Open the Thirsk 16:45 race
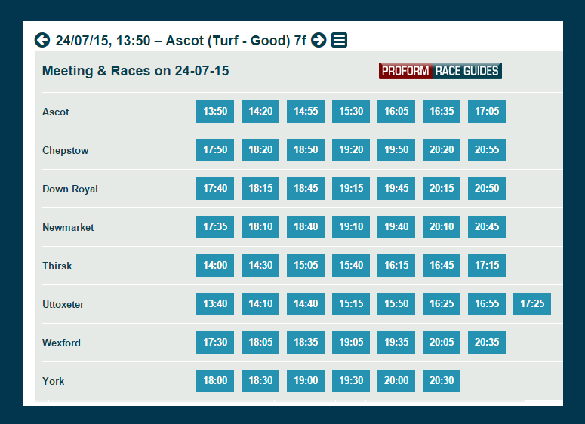The image size is (585, 424). point(442,266)
